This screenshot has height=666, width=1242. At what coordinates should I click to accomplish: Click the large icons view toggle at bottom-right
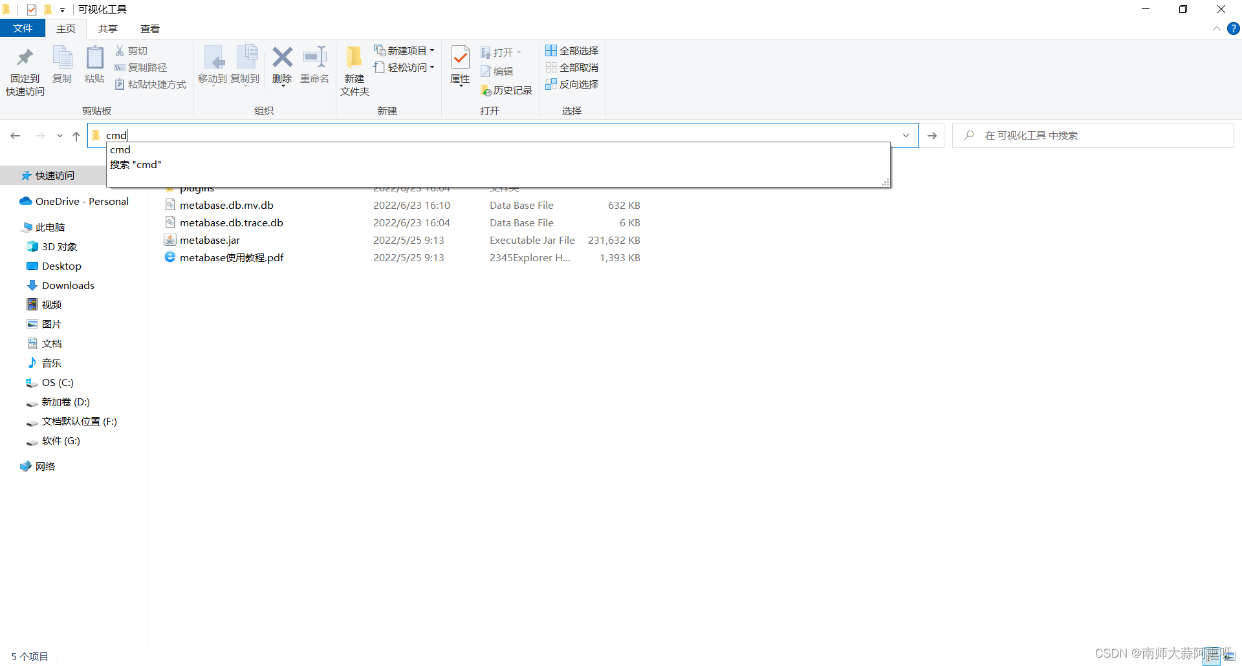[x=1228, y=656]
